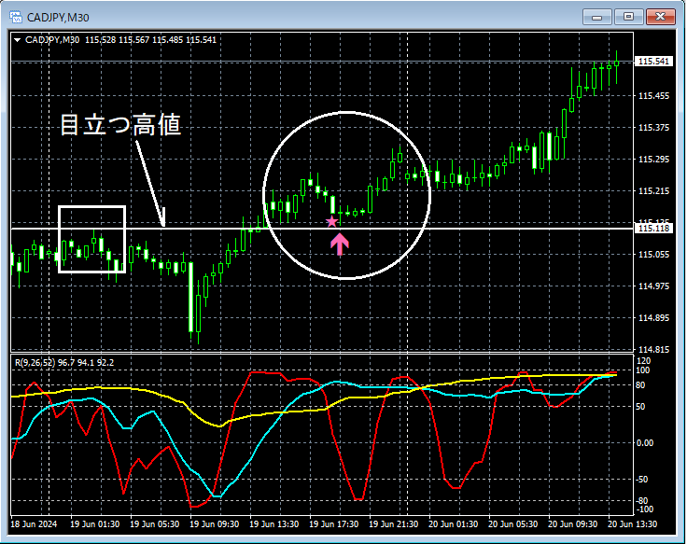
Task: Minimize the CADJPY,M30 chart window
Action: [596, 17]
